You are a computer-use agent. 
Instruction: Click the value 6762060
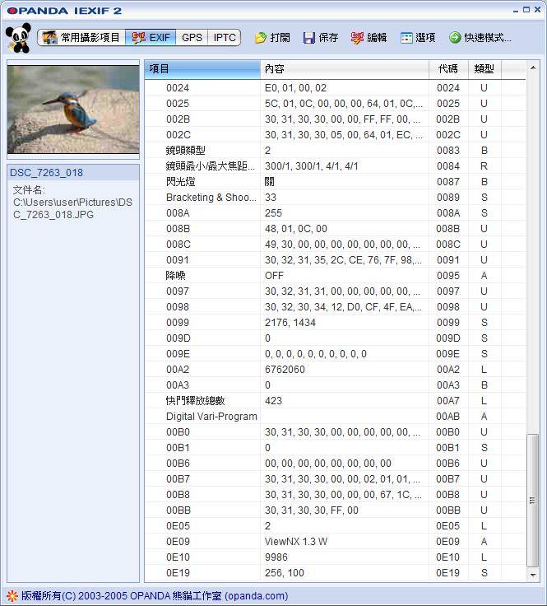(285, 370)
